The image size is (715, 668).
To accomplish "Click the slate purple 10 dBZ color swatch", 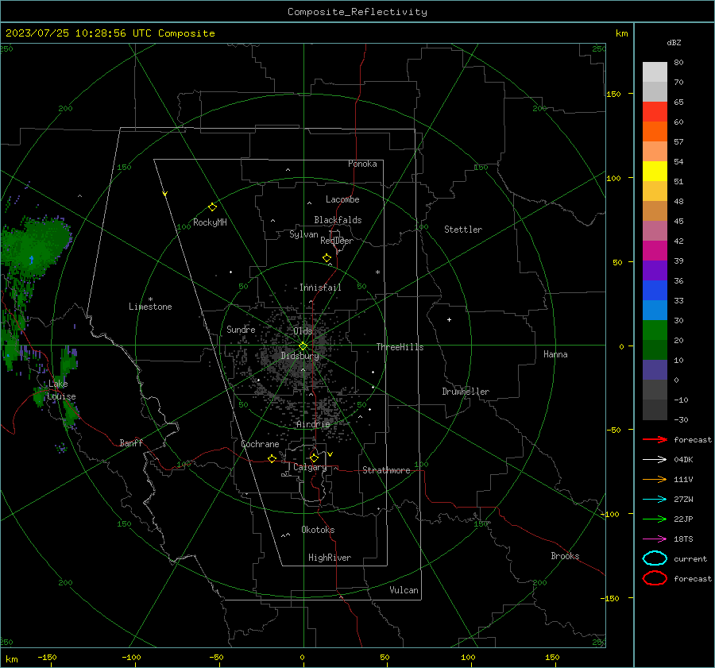I will click(655, 370).
